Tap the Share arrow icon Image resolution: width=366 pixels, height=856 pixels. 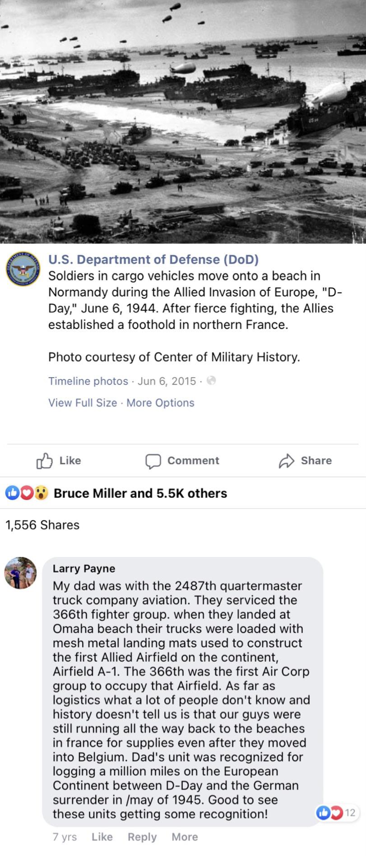287,461
